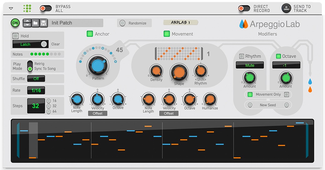Click the green dot-grid logo icon
Viewport: 325px width, 170px height.
27,8
